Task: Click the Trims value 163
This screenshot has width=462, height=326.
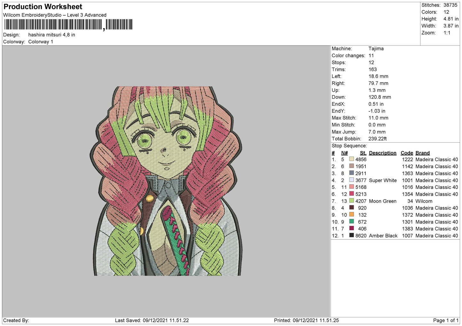Action: [373, 70]
